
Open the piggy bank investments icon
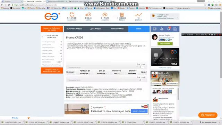pyautogui.click(x=72, y=15)
